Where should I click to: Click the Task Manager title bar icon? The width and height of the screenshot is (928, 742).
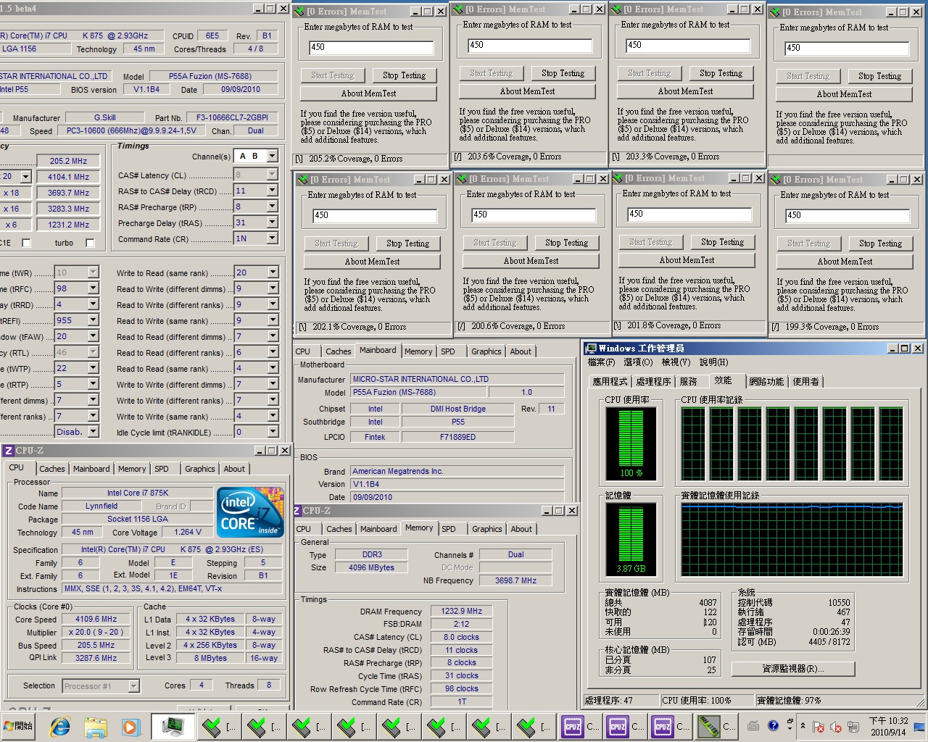(591, 349)
